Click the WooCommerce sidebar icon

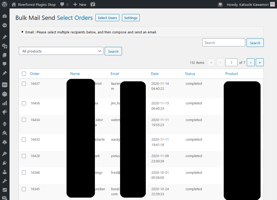pos(5,85)
